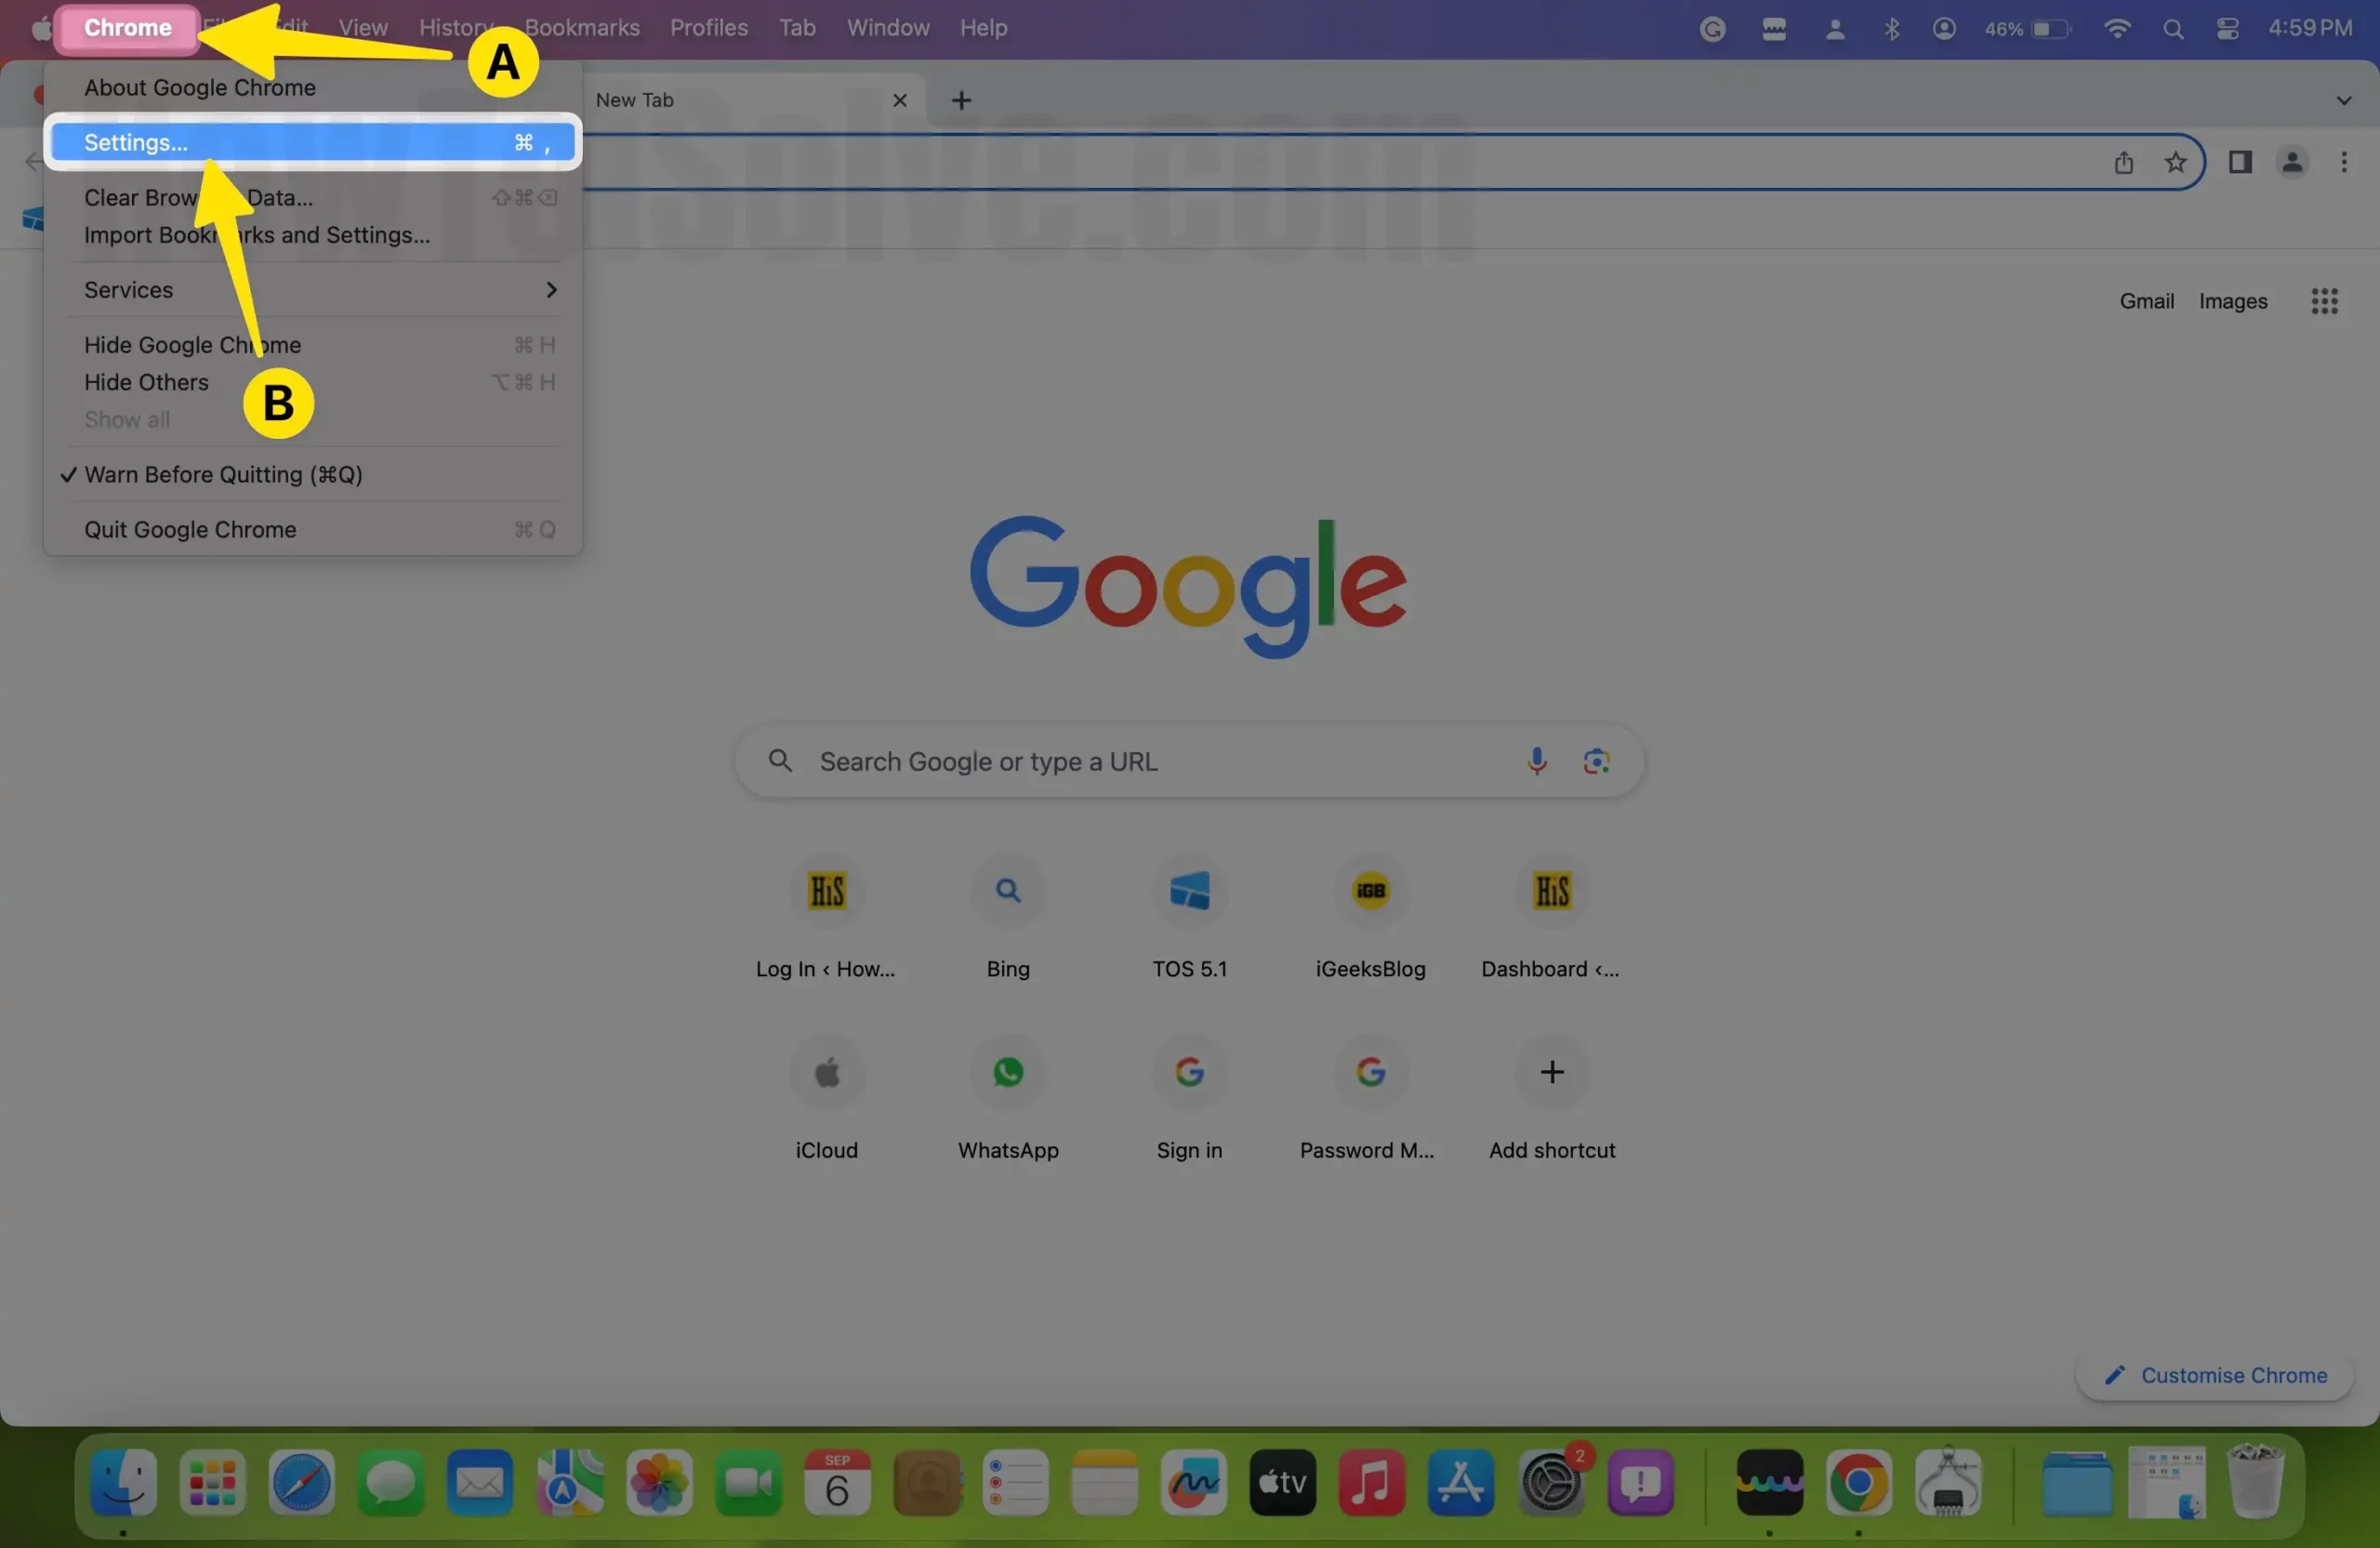Open the WhatsApp shortcut
Screen dimensions: 2380x1548
1008,1099
